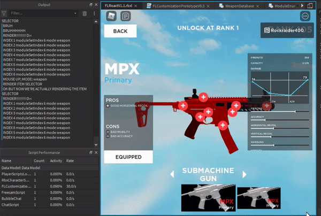Switch to the ModuleEnum tab
Image resolution: width=321 pixels, height=216 pixels.
(282, 6)
